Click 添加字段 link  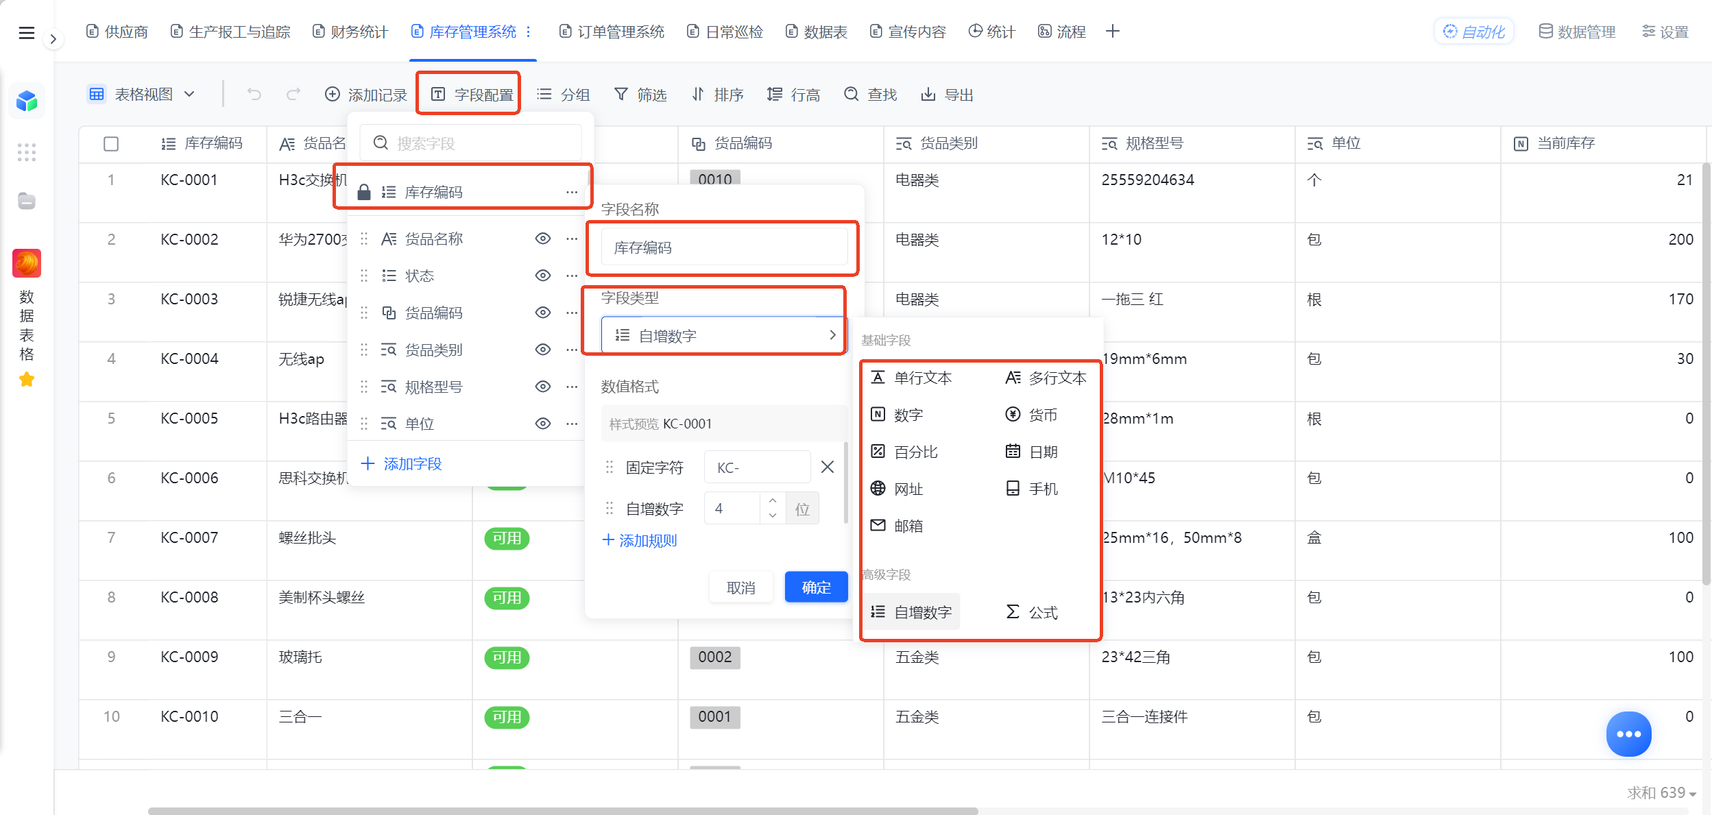(402, 464)
